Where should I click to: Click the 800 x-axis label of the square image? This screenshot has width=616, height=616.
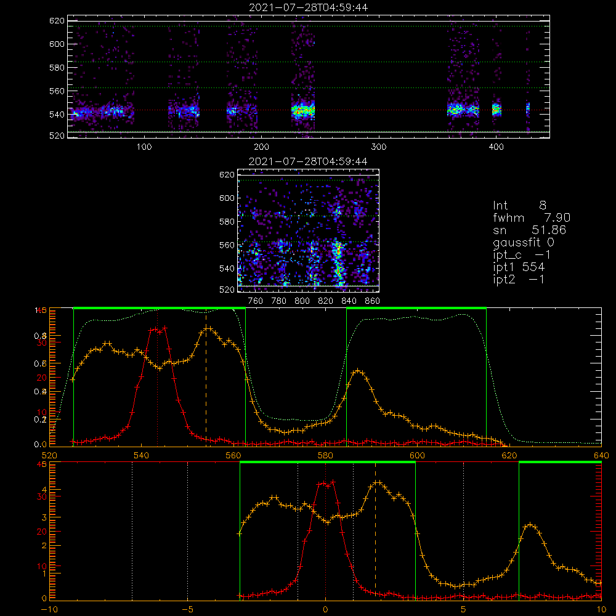(302, 301)
